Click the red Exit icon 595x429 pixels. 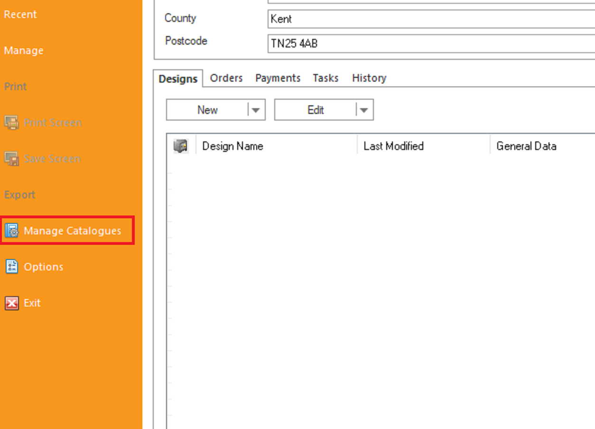pyautogui.click(x=11, y=303)
